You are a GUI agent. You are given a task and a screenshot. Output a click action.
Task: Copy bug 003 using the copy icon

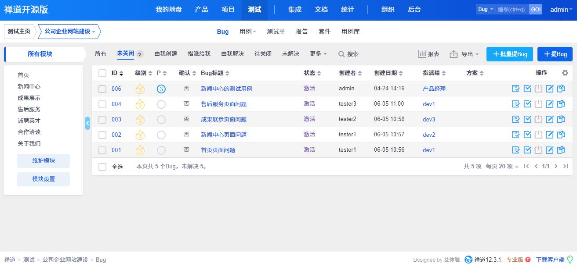click(x=561, y=119)
